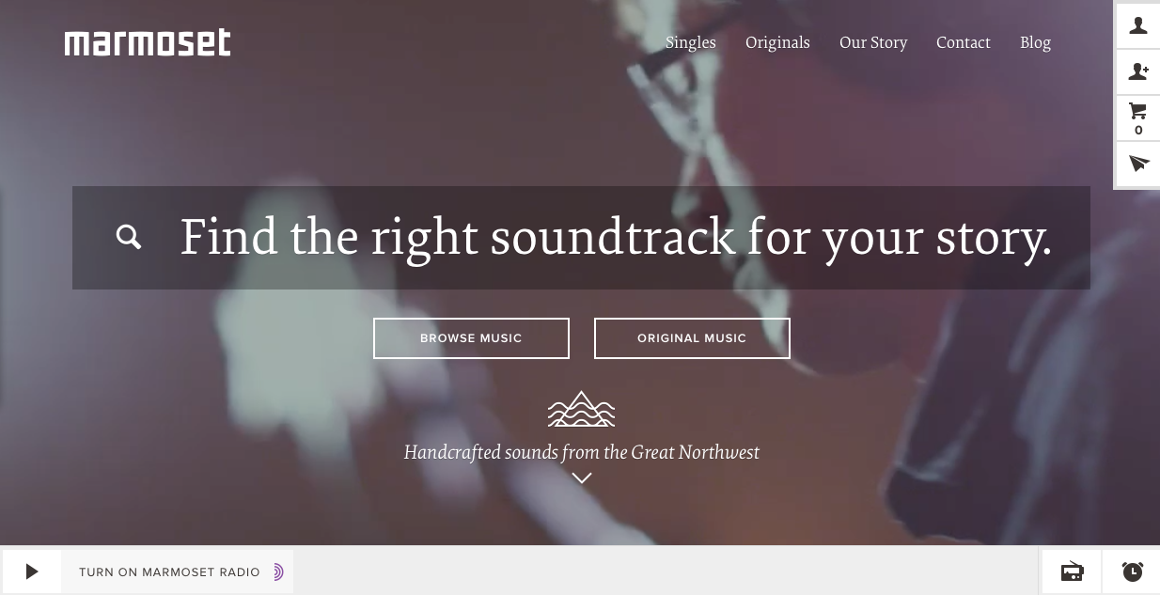Open the Singles menu item
Image resolution: width=1160 pixels, height=595 pixels.
coord(691,42)
